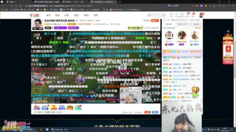Image resolution: width=236 pixels, height=132 pixels.
Task: Open the scissors screenshot tool in browser toolbar
Action: (x=214, y=6)
